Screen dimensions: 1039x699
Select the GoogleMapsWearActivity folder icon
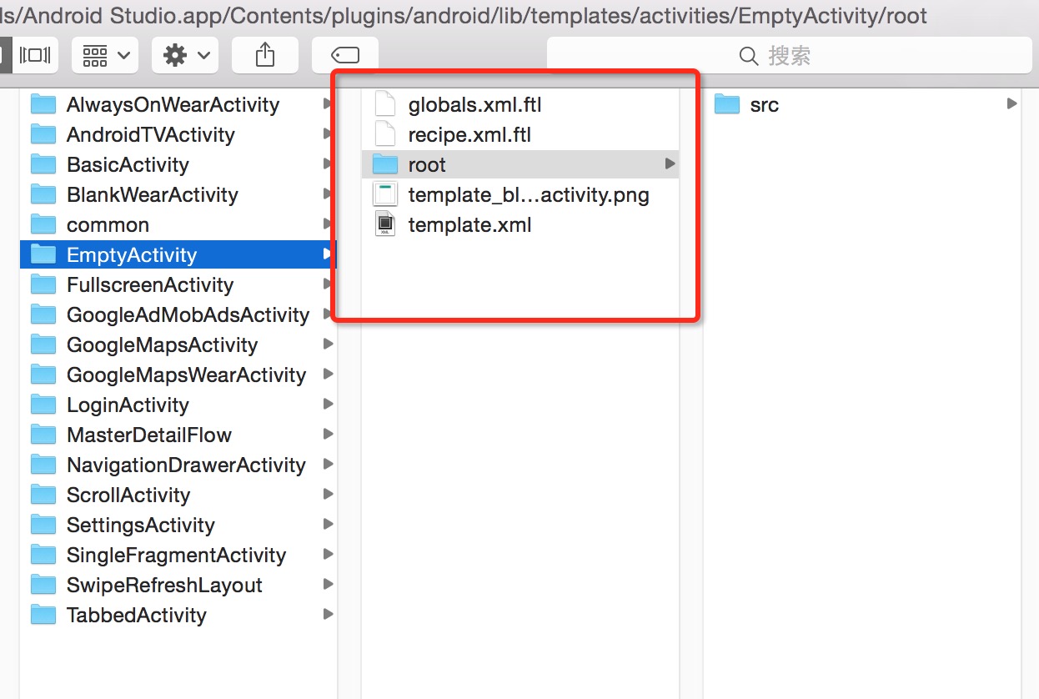pos(43,375)
